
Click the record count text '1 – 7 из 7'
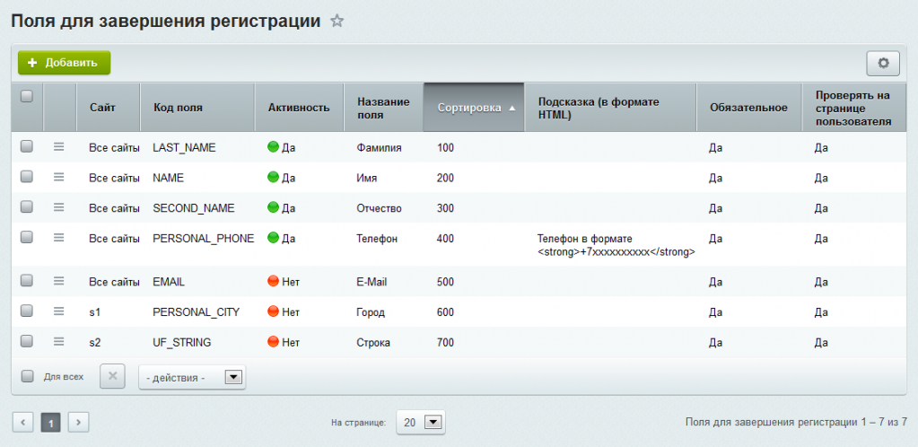884,422
